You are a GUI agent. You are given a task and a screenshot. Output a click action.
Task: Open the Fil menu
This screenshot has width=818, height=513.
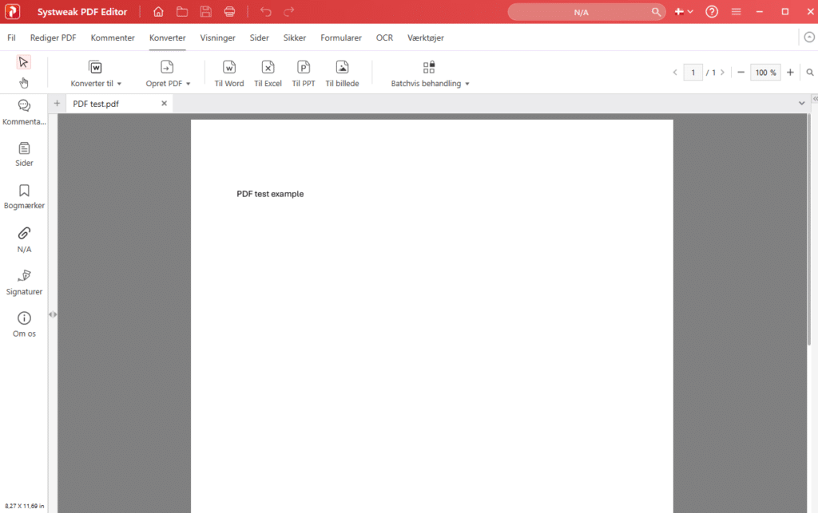11,37
